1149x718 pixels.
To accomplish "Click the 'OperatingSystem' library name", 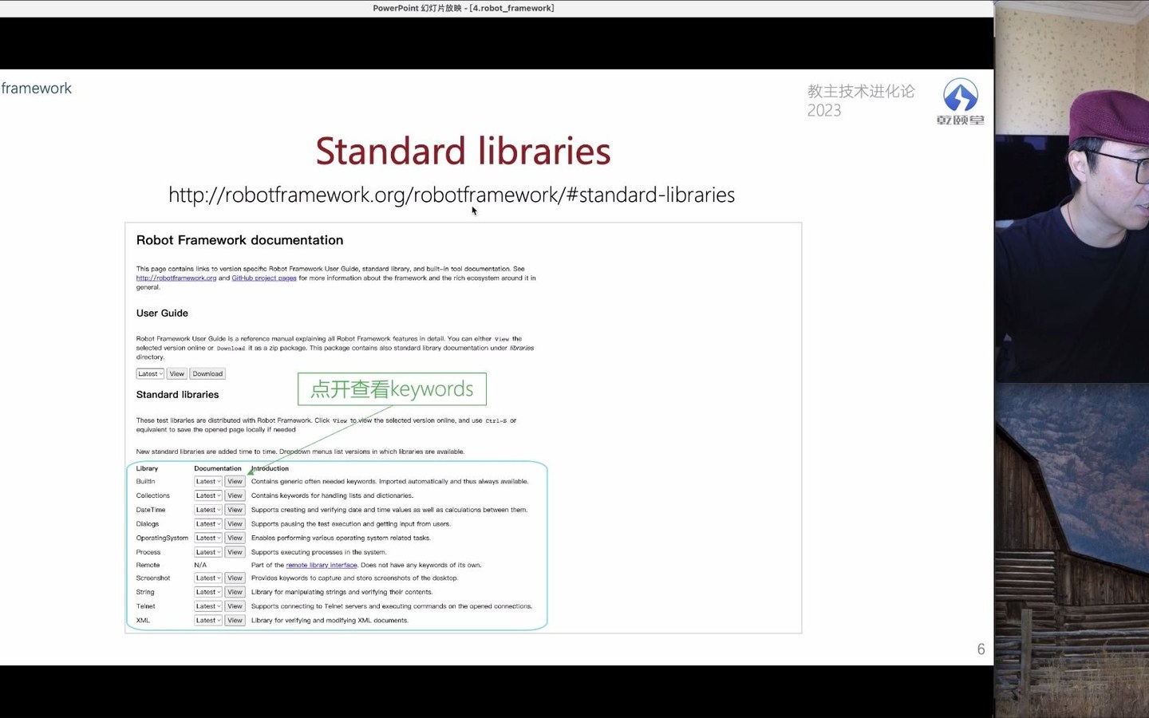I will [162, 538].
